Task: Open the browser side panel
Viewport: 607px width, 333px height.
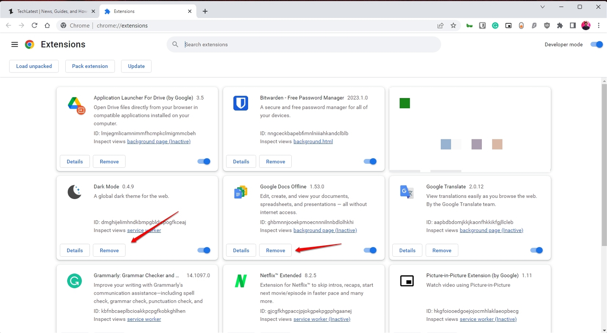Action: click(572, 26)
